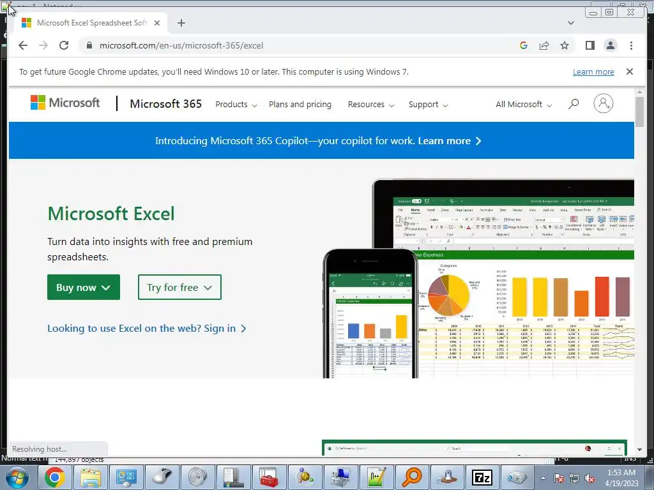Open Plans and pricing
This screenshot has width=654, height=490.
pyautogui.click(x=300, y=105)
